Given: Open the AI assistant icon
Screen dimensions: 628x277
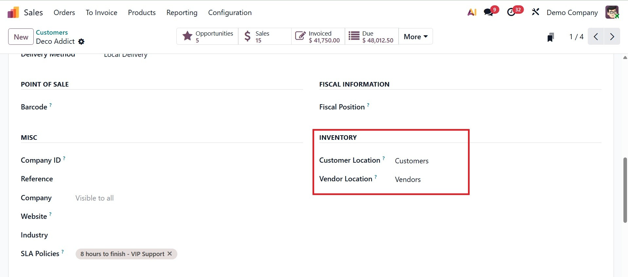Looking at the screenshot, I should 472,12.
